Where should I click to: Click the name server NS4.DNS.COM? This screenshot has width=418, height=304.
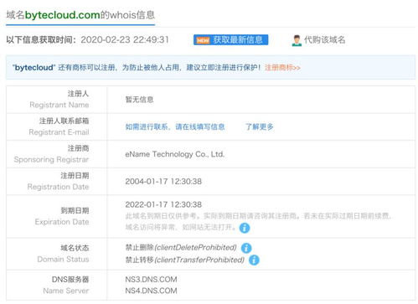(151, 291)
